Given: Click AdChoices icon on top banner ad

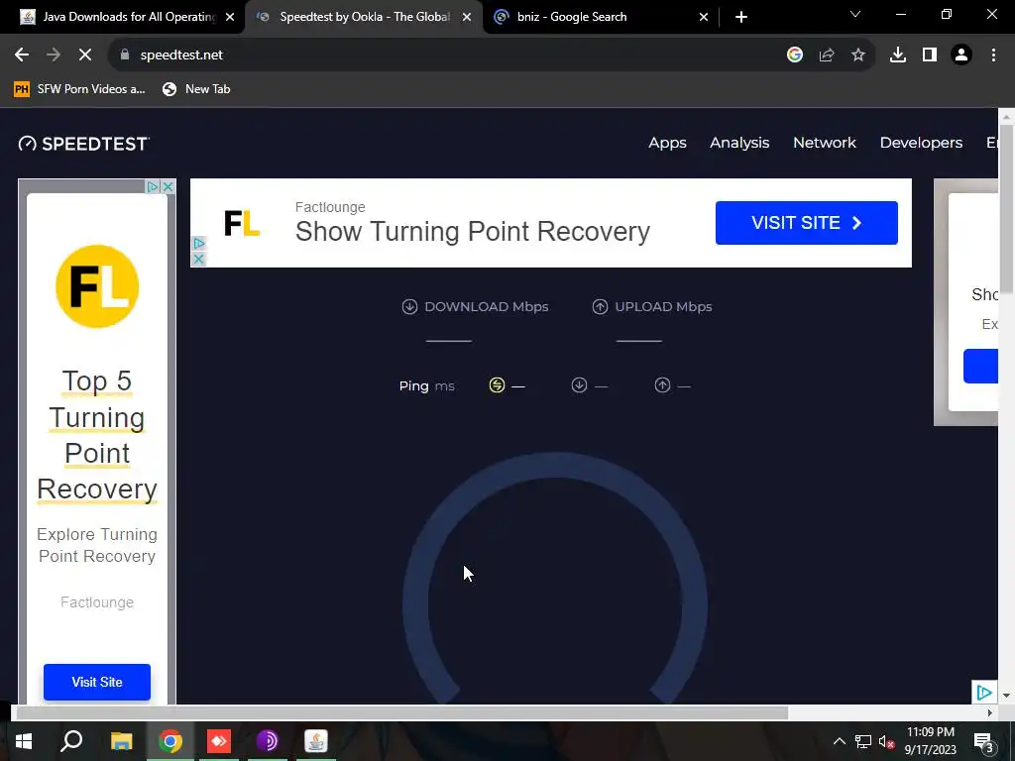Looking at the screenshot, I should pos(198,244).
